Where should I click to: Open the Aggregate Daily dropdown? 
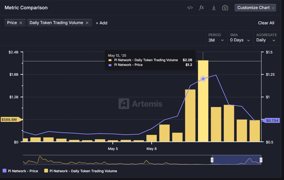click(x=266, y=40)
